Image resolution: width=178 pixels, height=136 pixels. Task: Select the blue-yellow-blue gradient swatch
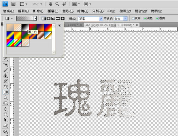click(x=10, y=35)
